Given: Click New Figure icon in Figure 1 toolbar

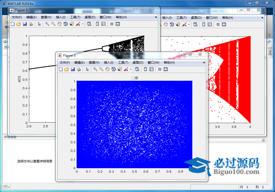Looking at the screenshot, I should [13, 24].
